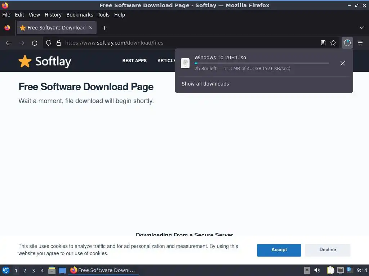Click the Softlay site name

coord(53,61)
